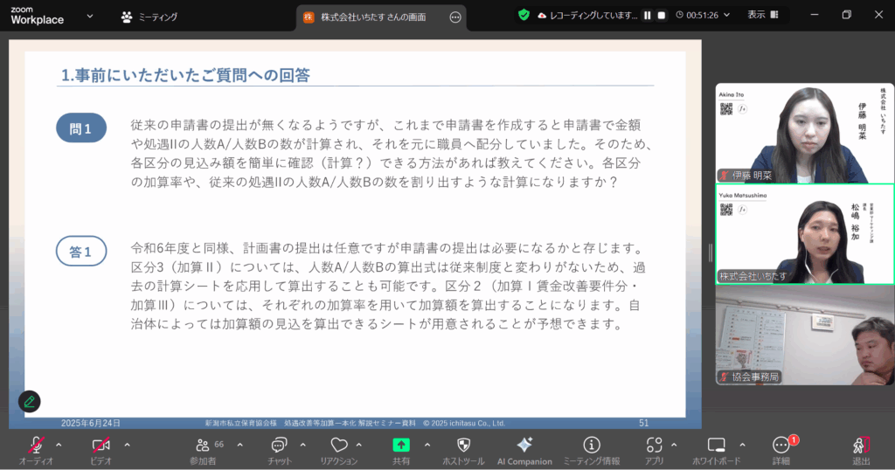Open the 参加者 participants panel
895x470 pixels.
(203, 446)
